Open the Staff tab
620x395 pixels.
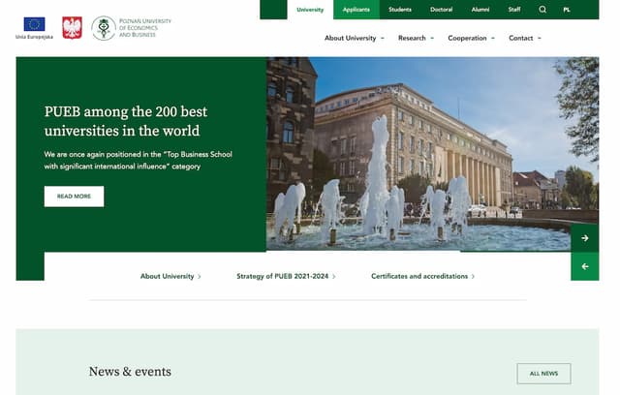pyautogui.click(x=514, y=10)
